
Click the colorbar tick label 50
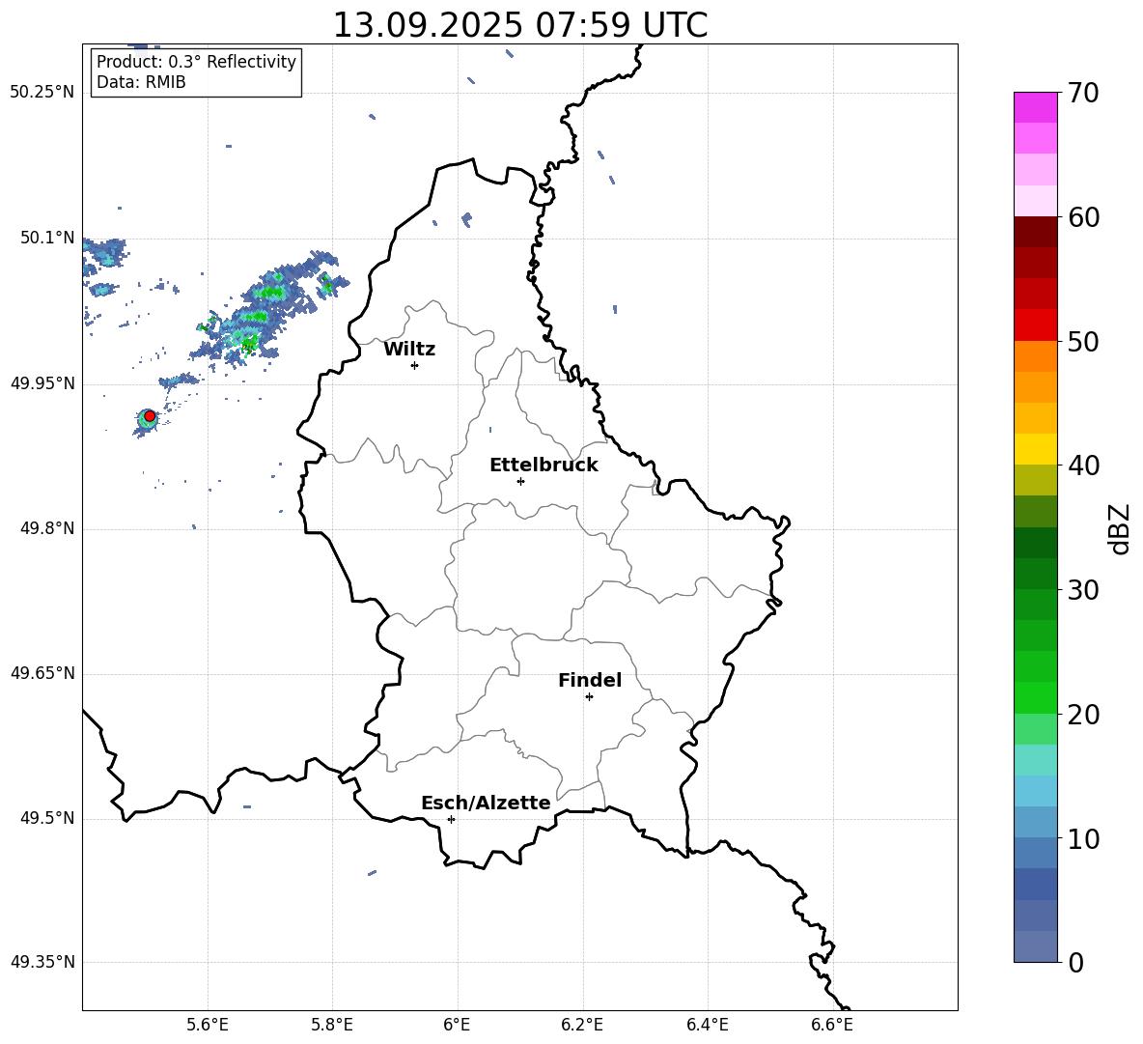coord(1083,341)
